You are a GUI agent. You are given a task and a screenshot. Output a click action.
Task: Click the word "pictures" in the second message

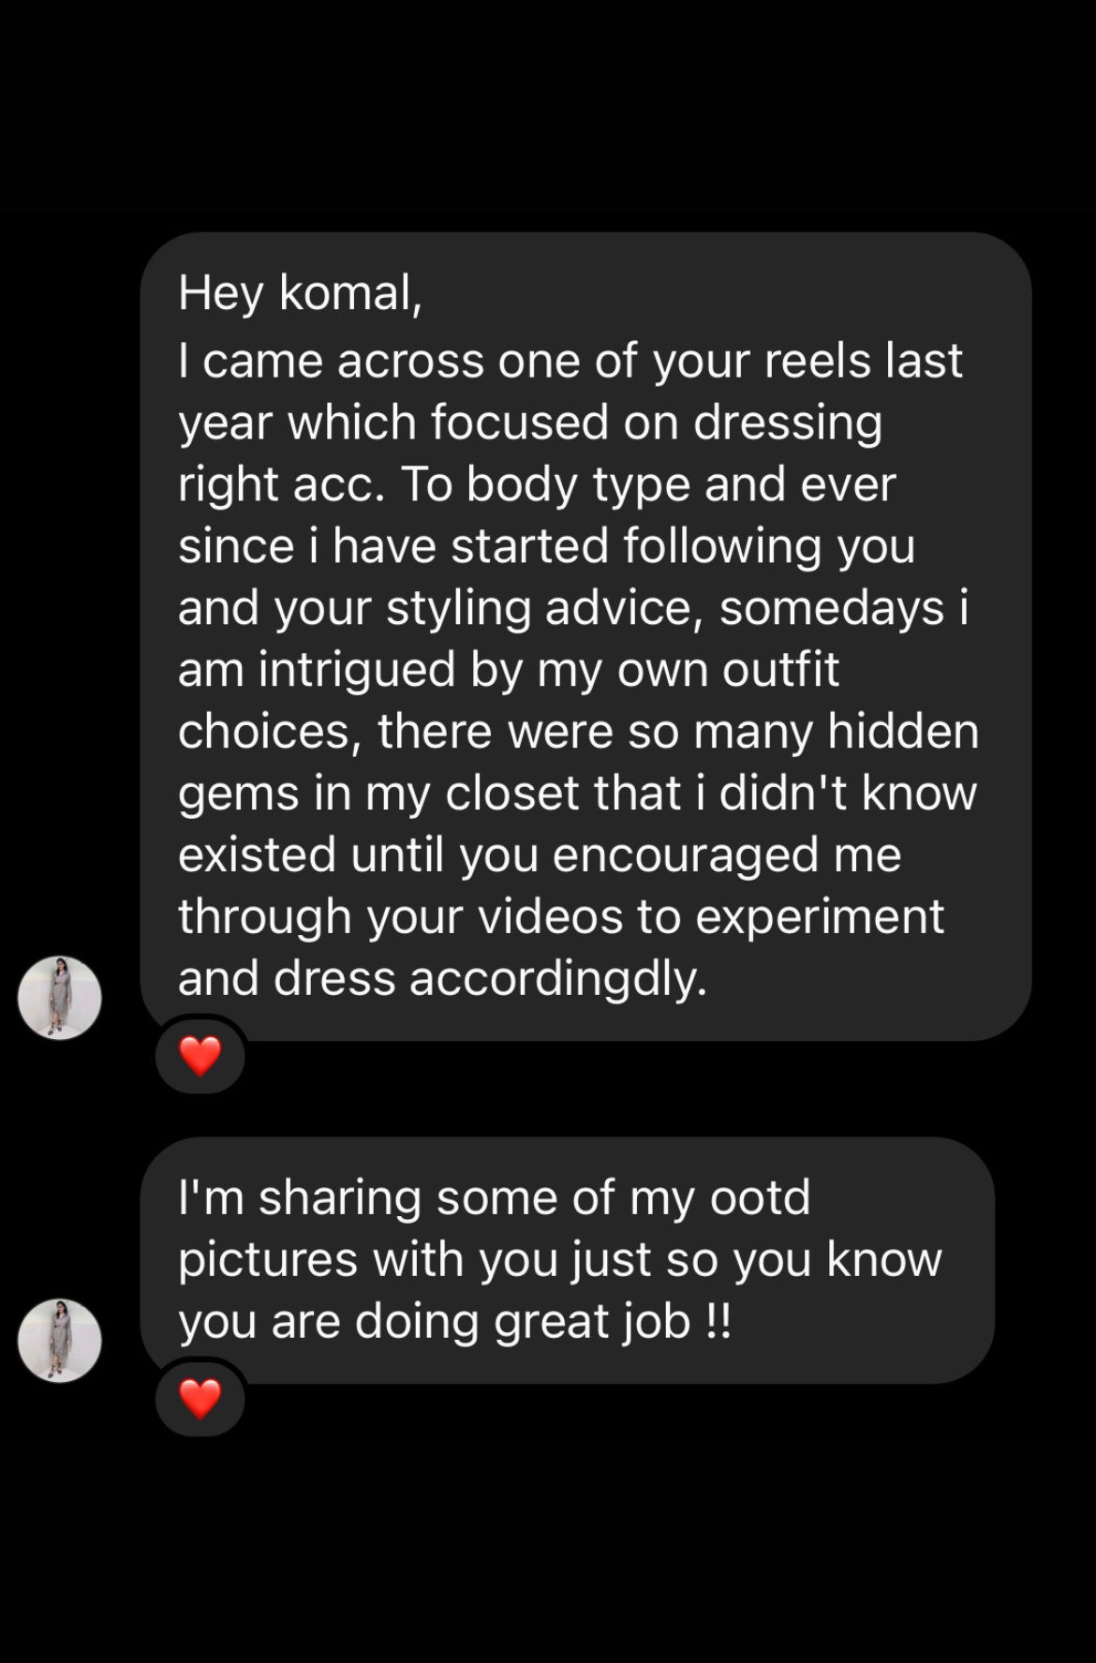268,1259
